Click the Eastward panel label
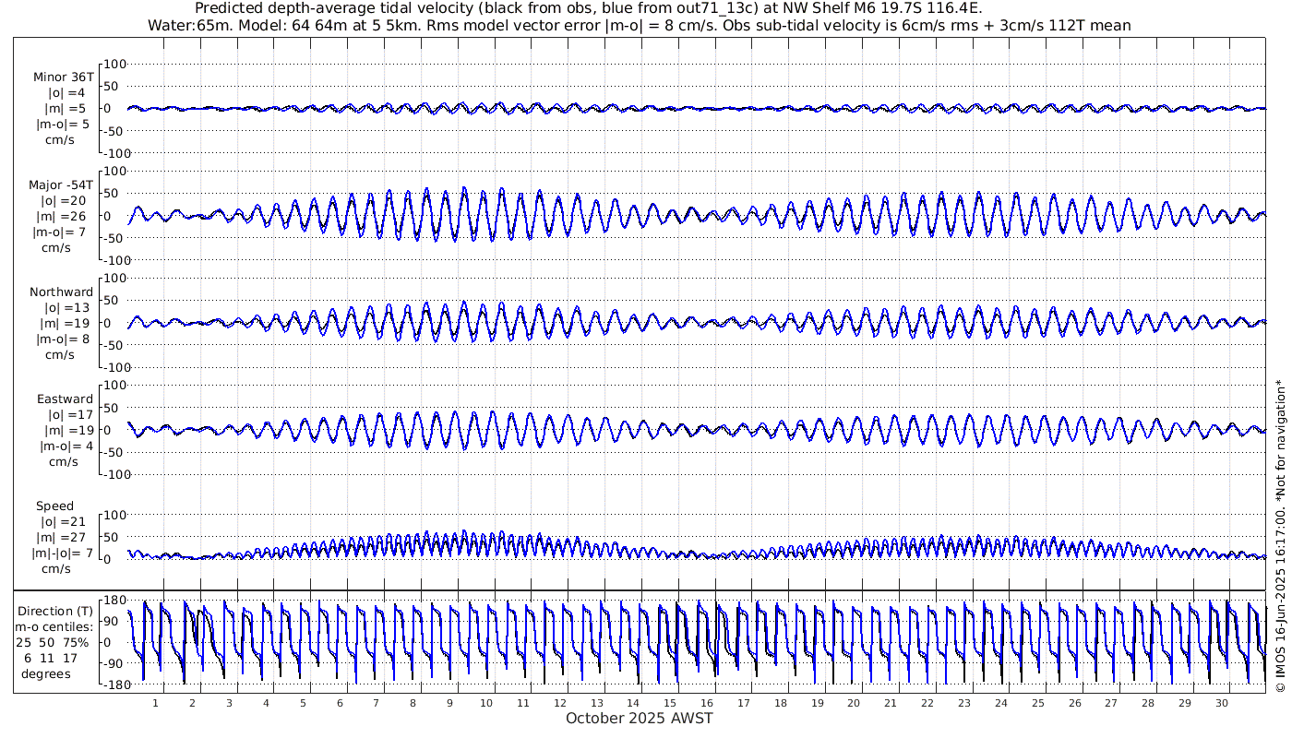This screenshot has height=738, width=1292. pos(65,399)
